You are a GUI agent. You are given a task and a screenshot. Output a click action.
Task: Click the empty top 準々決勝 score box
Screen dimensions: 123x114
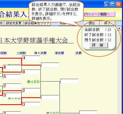pos(50,65)
